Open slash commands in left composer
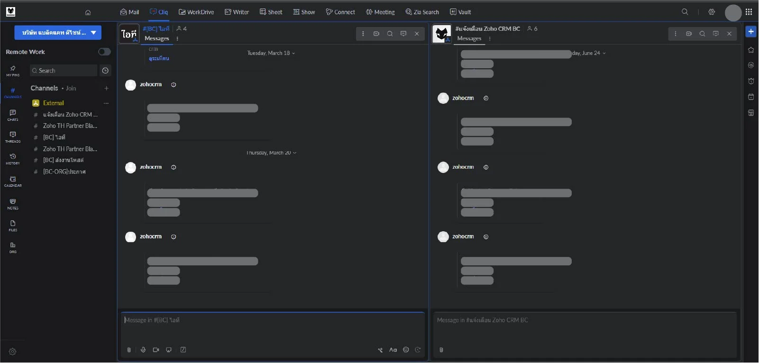759x363 pixels. (183, 350)
